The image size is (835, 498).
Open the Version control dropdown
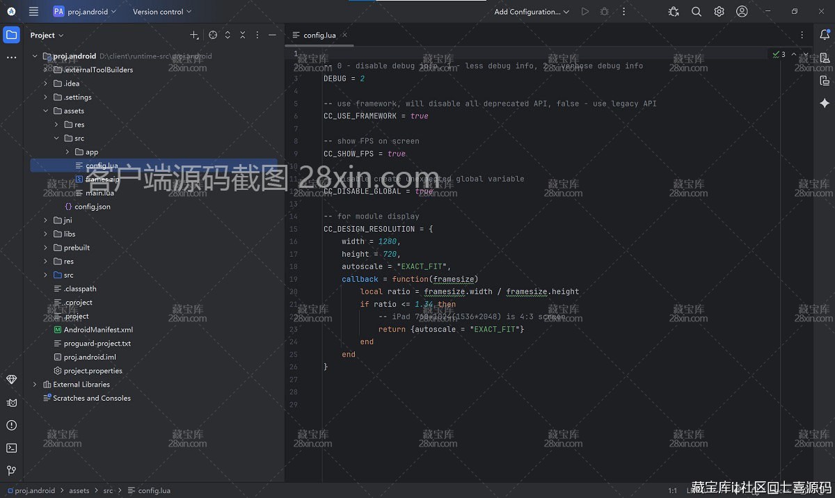[161, 11]
